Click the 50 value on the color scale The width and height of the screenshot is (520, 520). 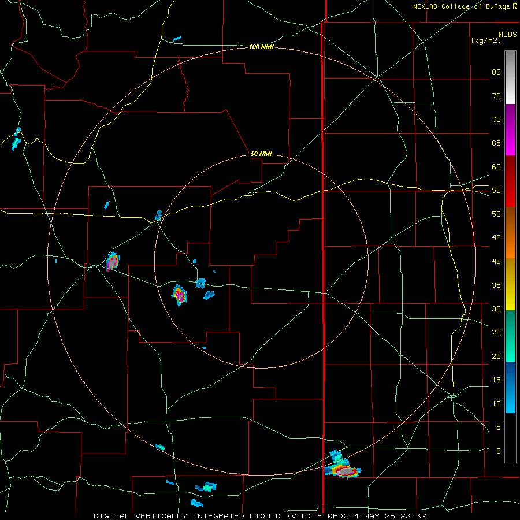[496, 214]
